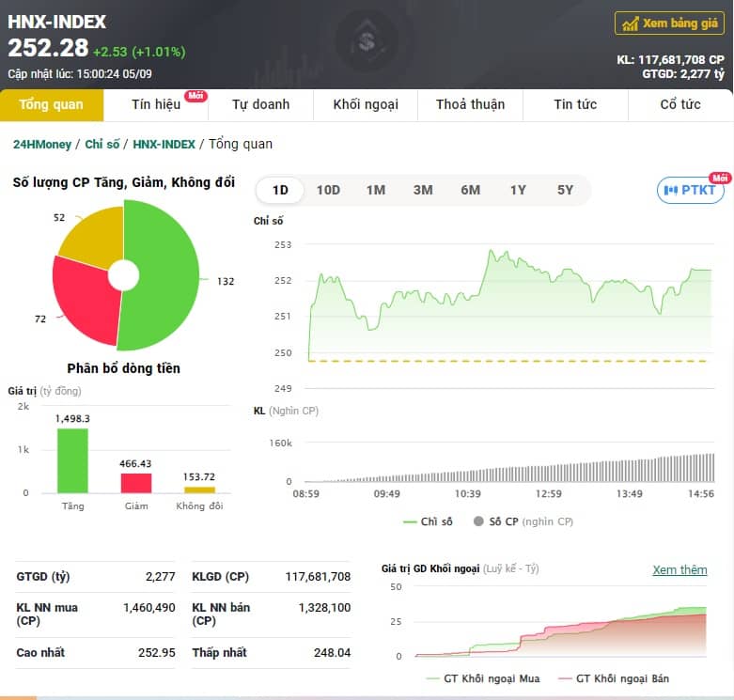Open the PTKT technical analysis button
This screenshot has width=734, height=700.
tap(691, 190)
